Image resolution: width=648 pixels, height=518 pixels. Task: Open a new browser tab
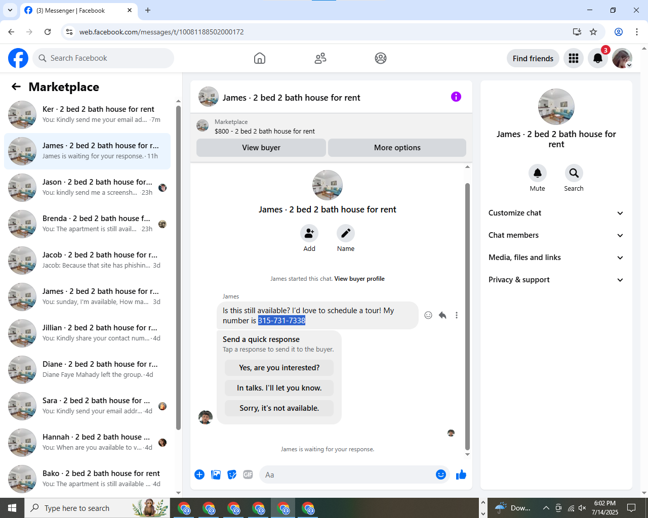(148, 10)
